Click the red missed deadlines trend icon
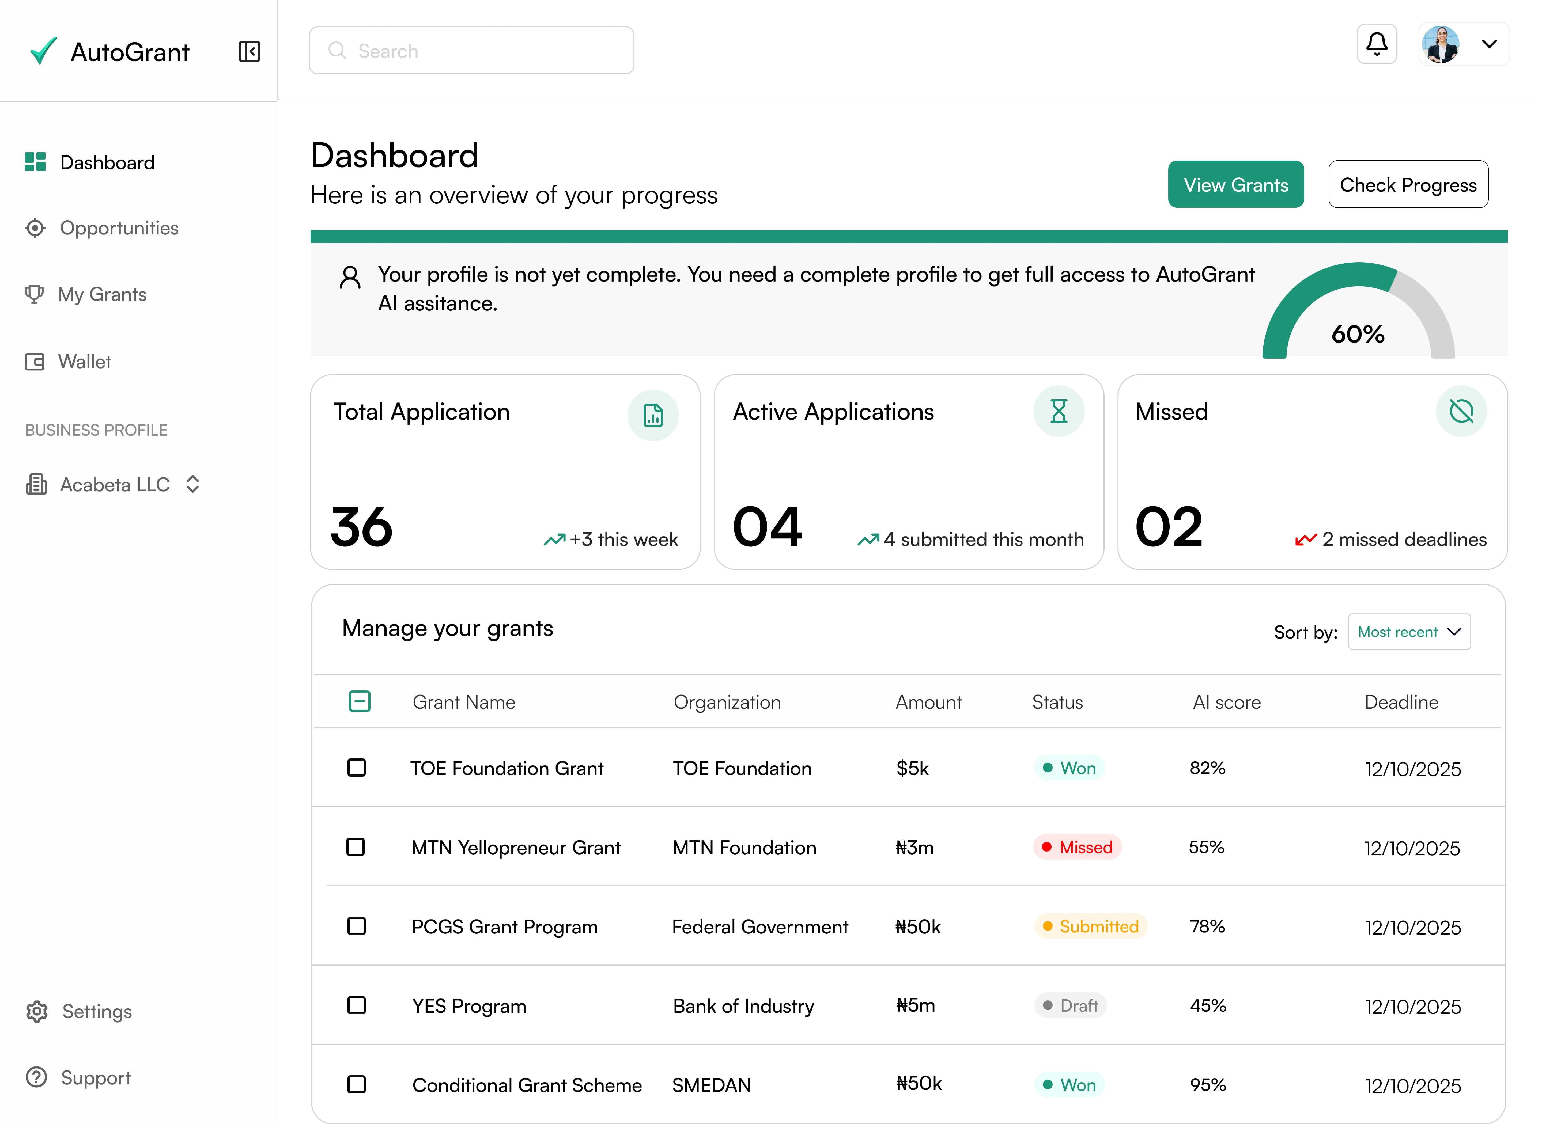Viewport: 1542px width, 1124px height. coord(1306,540)
